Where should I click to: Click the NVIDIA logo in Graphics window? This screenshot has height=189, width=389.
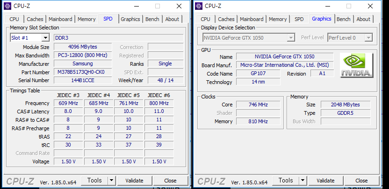tap(357, 65)
